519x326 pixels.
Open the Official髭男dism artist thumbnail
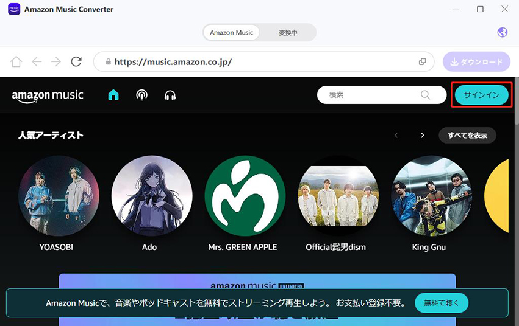338,196
